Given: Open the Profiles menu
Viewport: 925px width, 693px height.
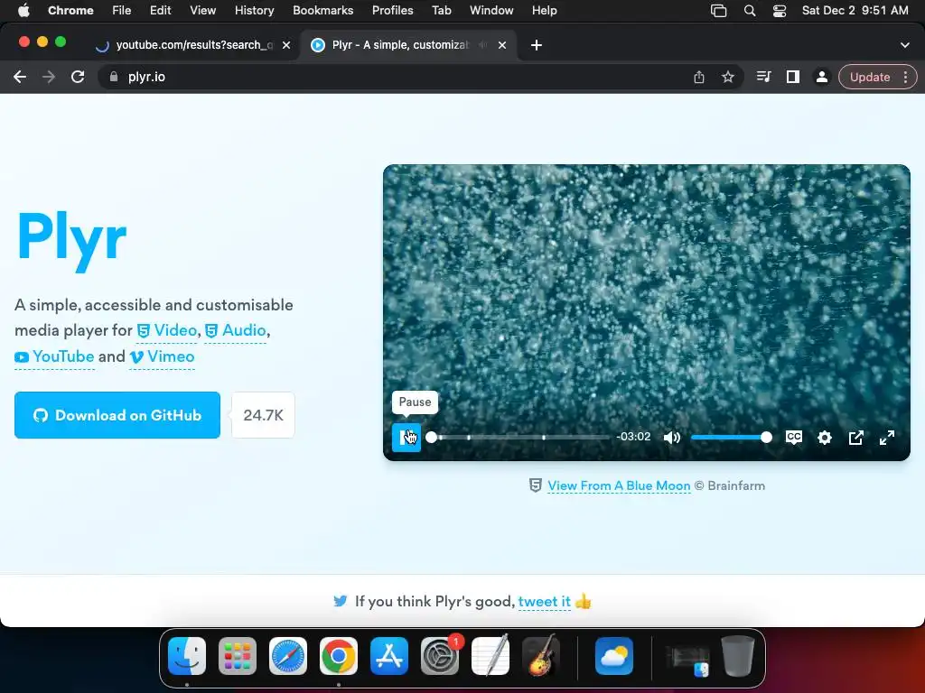Looking at the screenshot, I should tap(393, 10).
